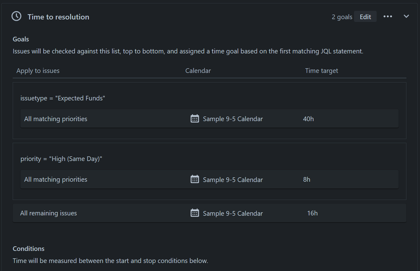Click calendar icon in All remaining issues row
The width and height of the screenshot is (420, 271).
(x=195, y=213)
